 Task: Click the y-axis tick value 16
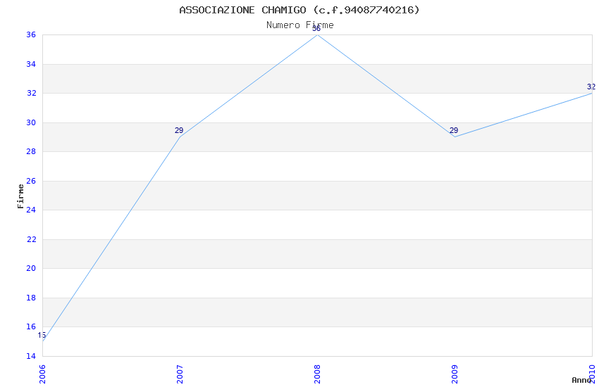(x=31, y=326)
